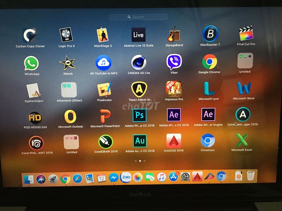Open Corel PHOTO-PAINT 2019

(36, 143)
